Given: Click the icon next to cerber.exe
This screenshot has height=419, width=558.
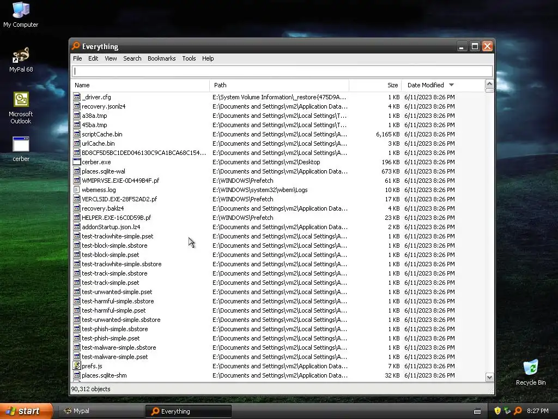Looking at the screenshot, I should tap(76, 161).
